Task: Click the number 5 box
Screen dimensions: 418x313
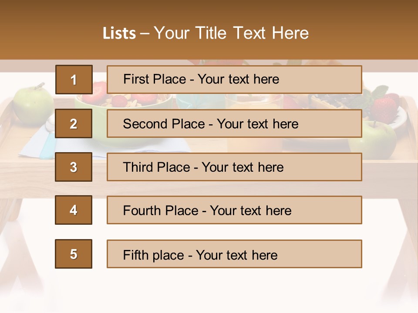Action: (x=74, y=254)
